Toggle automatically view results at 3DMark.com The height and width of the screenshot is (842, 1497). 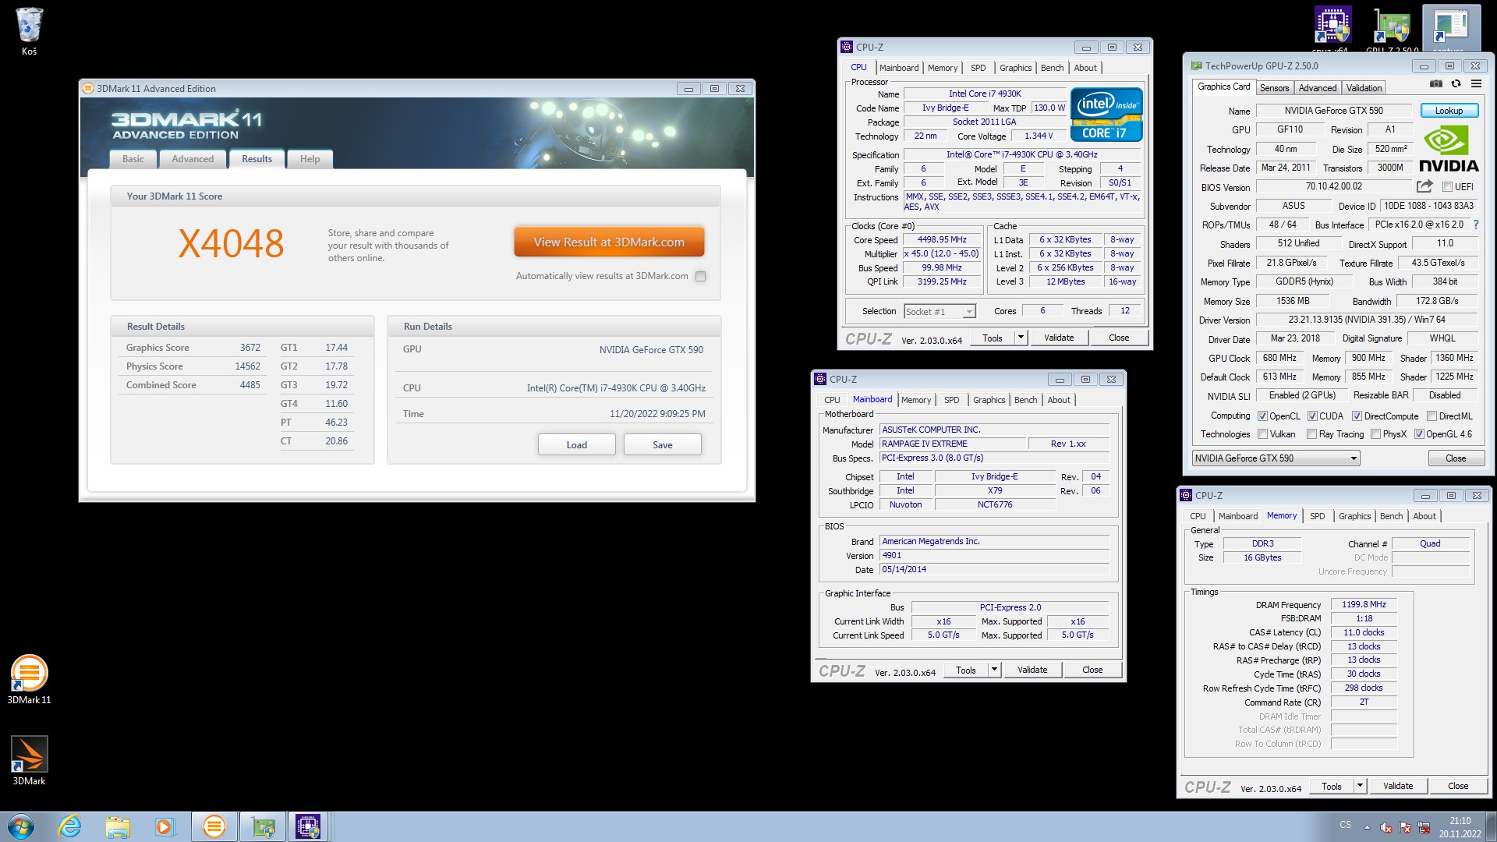pyautogui.click(x=700, y=276)
